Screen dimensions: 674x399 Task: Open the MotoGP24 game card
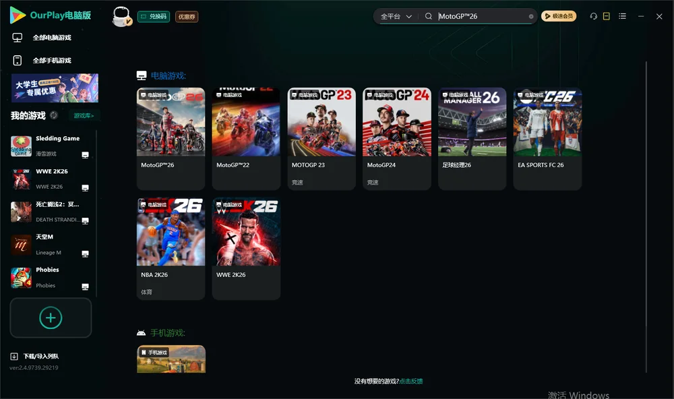397,138
